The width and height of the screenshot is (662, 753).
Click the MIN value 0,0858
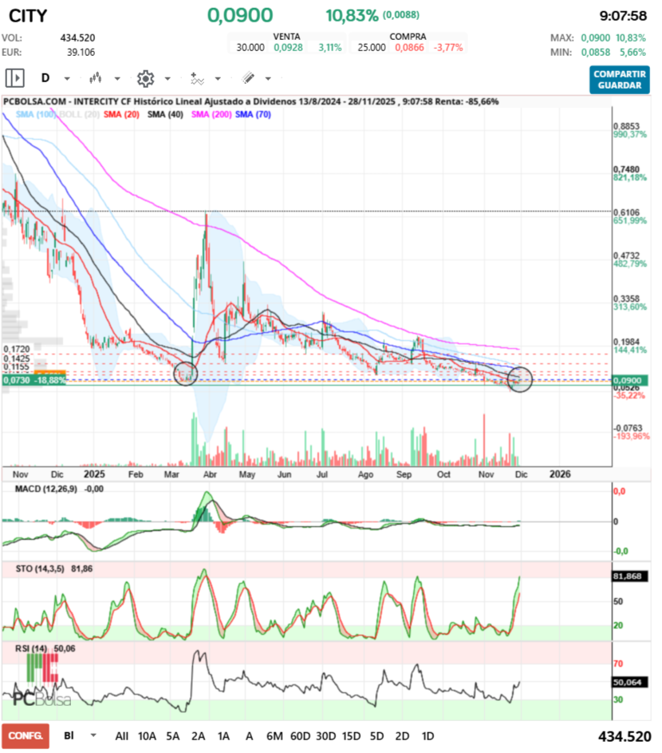pyautogui.click(x=595, y=52)
